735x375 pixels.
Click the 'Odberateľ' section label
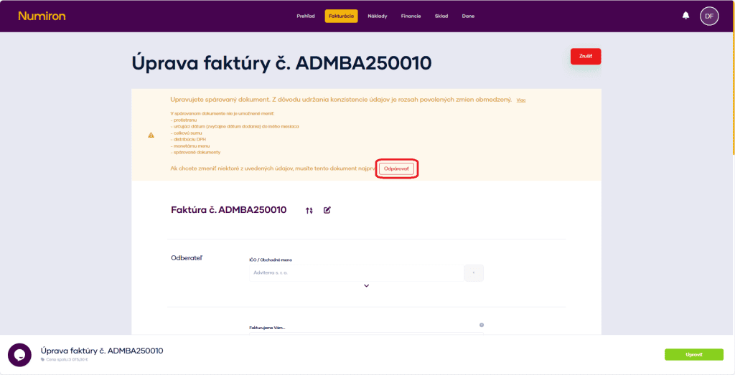coord(187,257)
